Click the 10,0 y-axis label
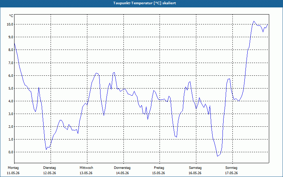283x177 pixels. pyautogui.click(x=10, y=24)
